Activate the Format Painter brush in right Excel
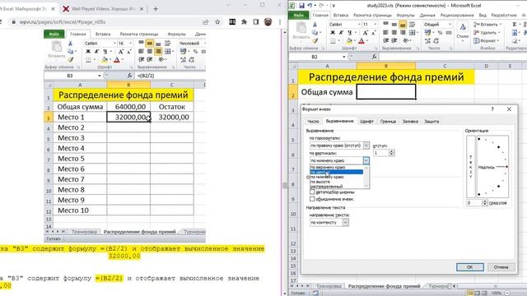The width and height of the screenshot is (527, 296). tap(315, 40)
